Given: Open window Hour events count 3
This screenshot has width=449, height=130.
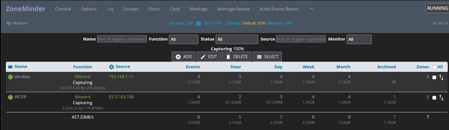Looking at the screenshot, I should [x=240, y=77].
